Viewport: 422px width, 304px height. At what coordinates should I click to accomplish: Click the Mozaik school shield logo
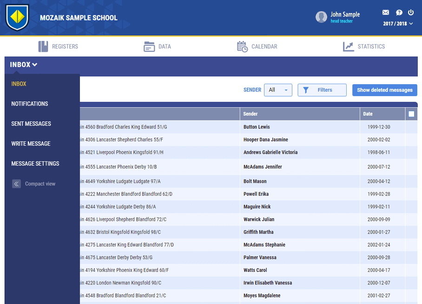point(17,18)
